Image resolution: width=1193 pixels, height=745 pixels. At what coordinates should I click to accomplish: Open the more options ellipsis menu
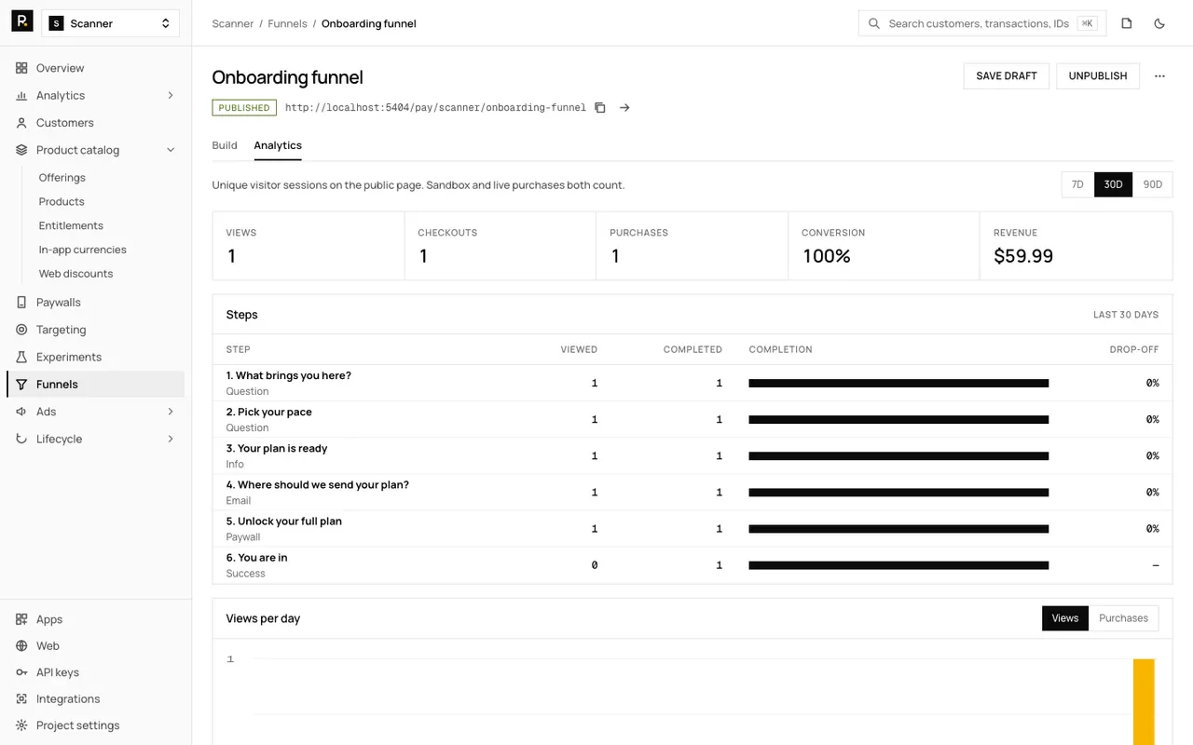point(1159,76)
